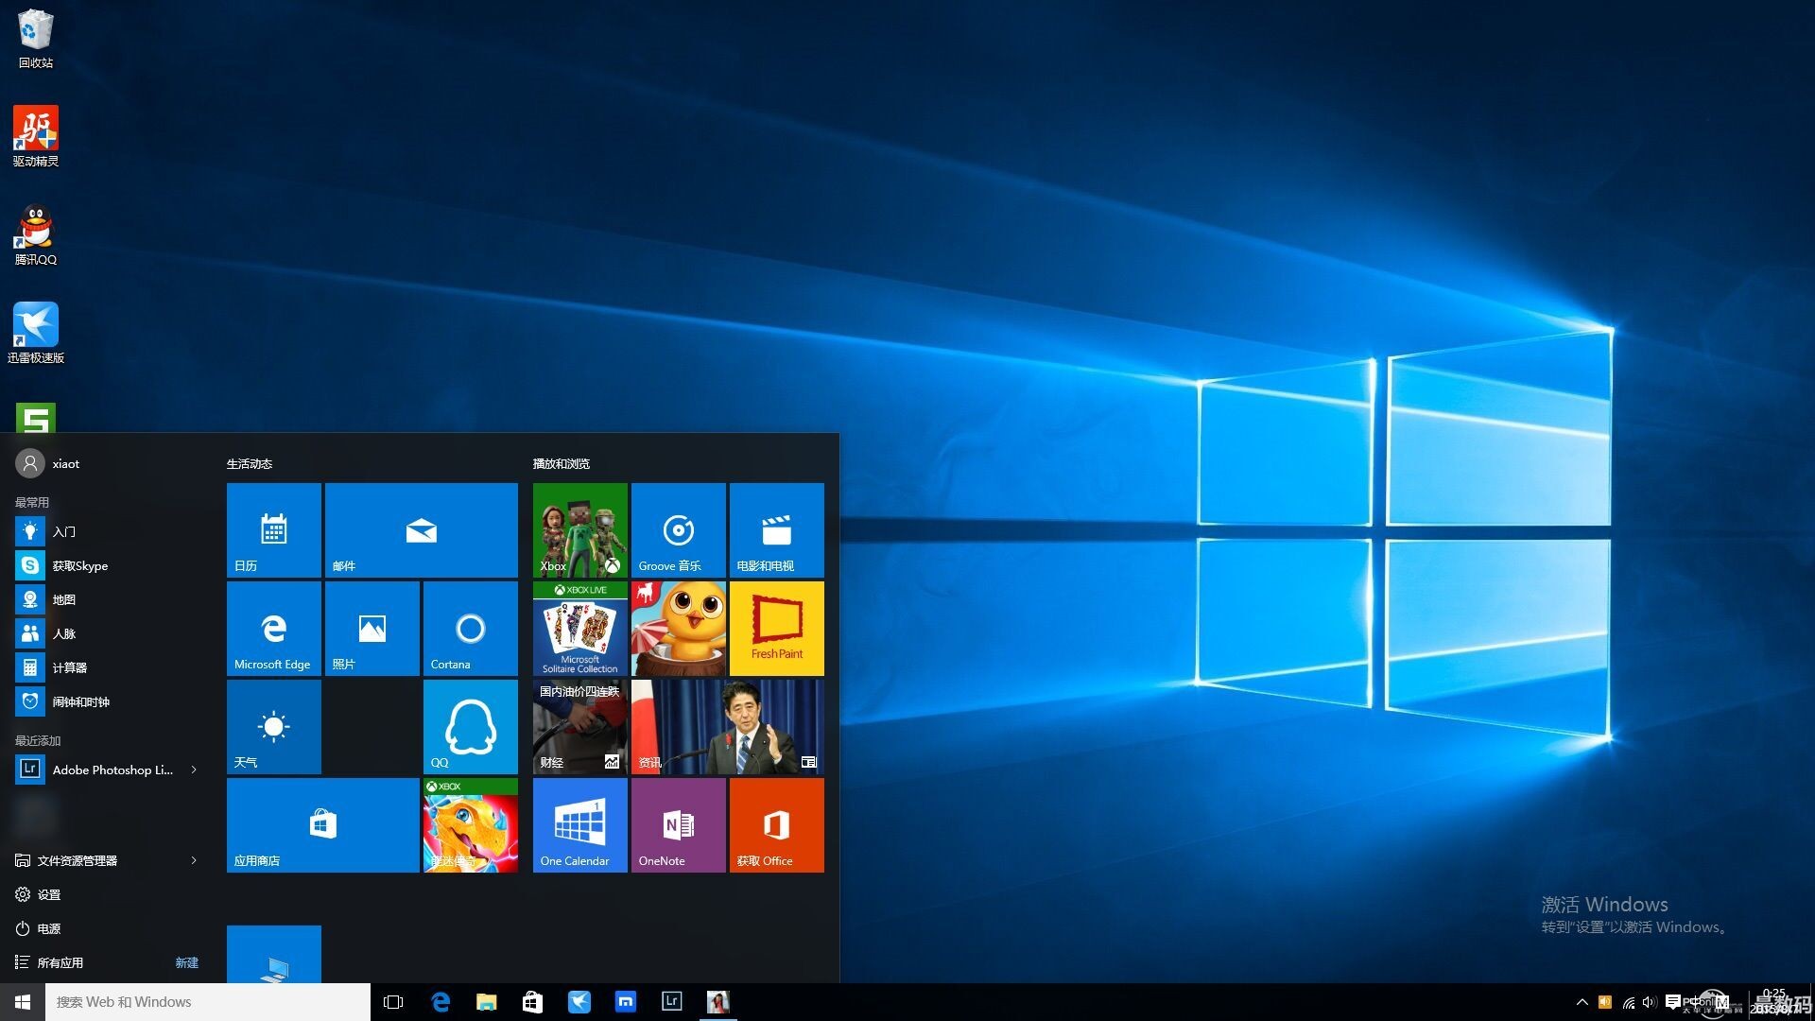This screenshot has width=1815, height=1021.
Task: Select the 腾讯QQ desktop icon
Action: coord(36,235)
